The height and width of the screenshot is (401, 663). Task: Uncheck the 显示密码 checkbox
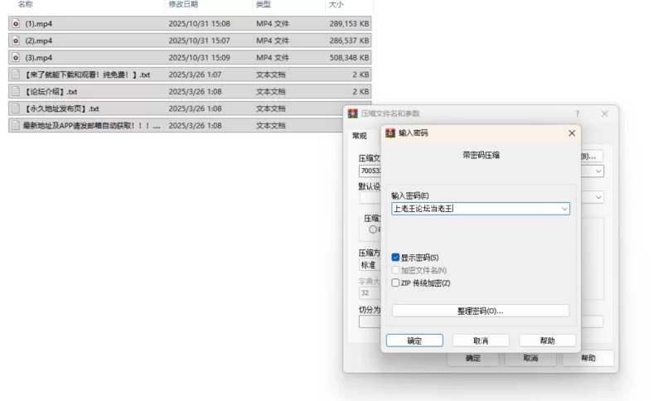pos(395,258)
